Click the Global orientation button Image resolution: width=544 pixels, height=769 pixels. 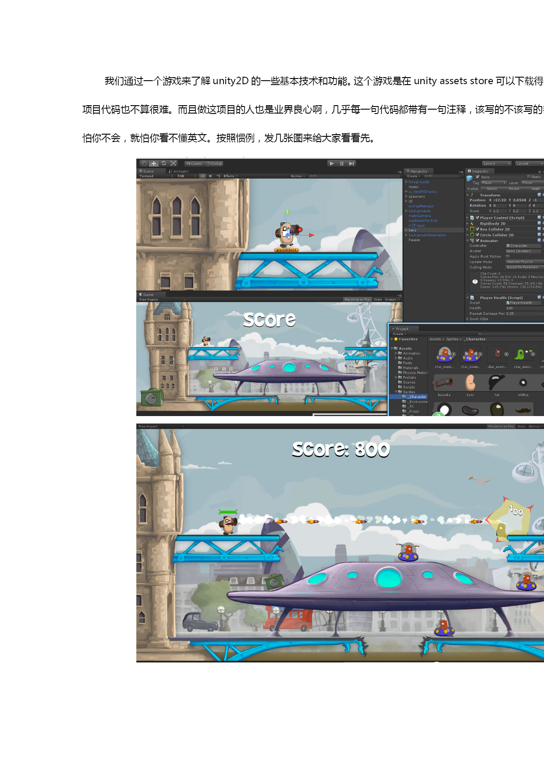coord(214,164)
